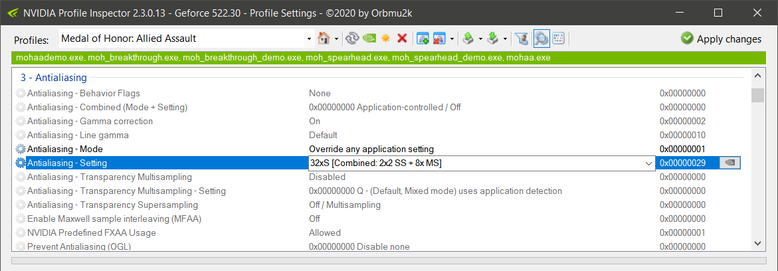Export profiles with the green up-arrow icon

[467, 39]
